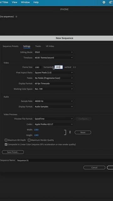
Task: Enable Maximum Bit Depth checkbox
Action: 6,140
